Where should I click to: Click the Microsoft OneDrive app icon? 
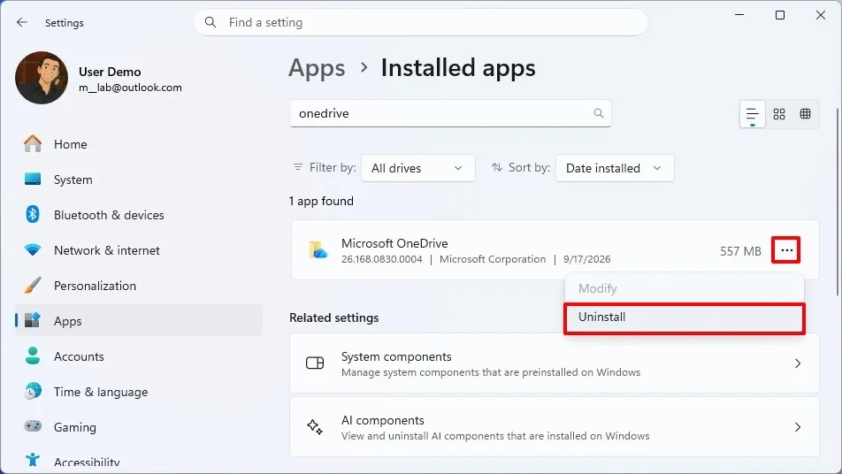tap(318, 250)
